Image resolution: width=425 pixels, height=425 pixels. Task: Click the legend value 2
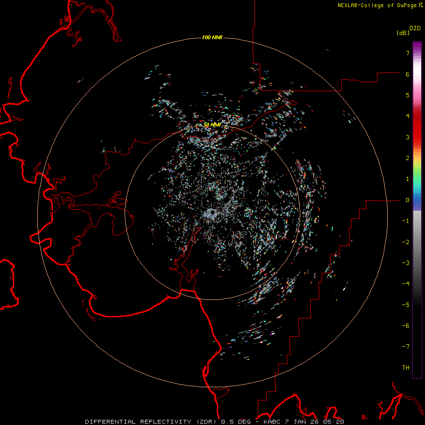tap(408, 158)
